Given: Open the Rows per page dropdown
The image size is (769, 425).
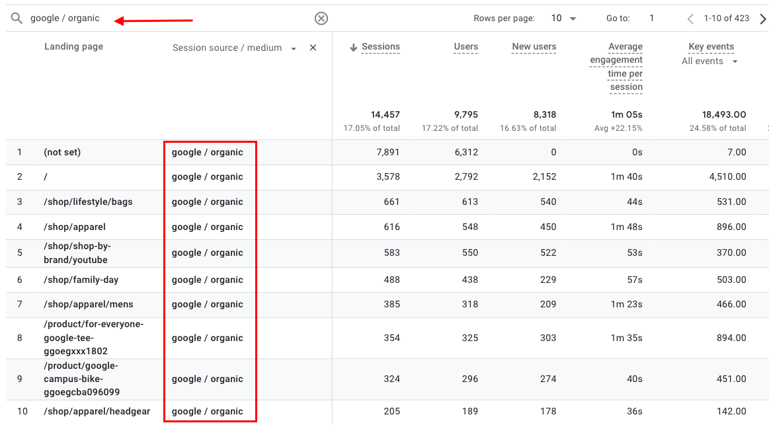Looking at the screenshot, I should (x=563, y=19).
